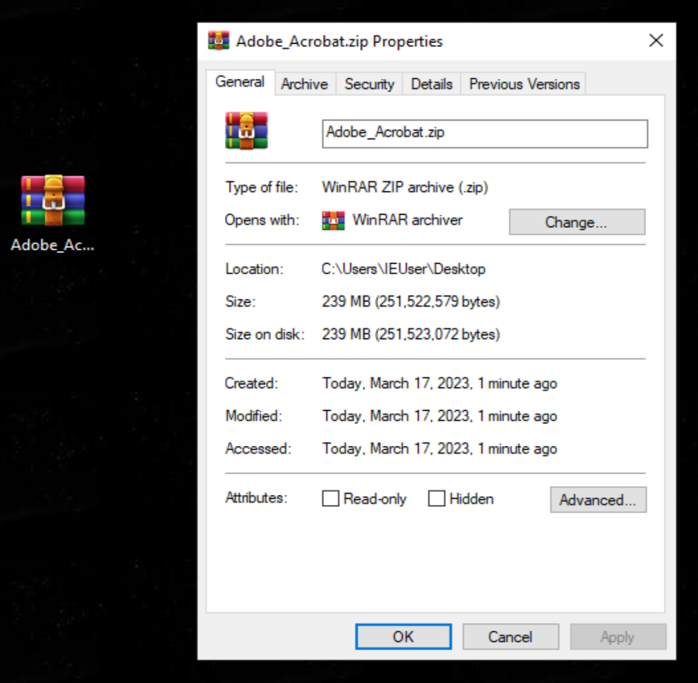
Task: Select the Desktop location path text
Action: pos(407,269)
